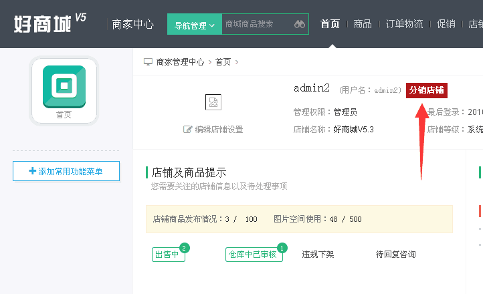Open the 违规下架 link
This screenshot has height=294, width=483.
[x=318, y=255]
